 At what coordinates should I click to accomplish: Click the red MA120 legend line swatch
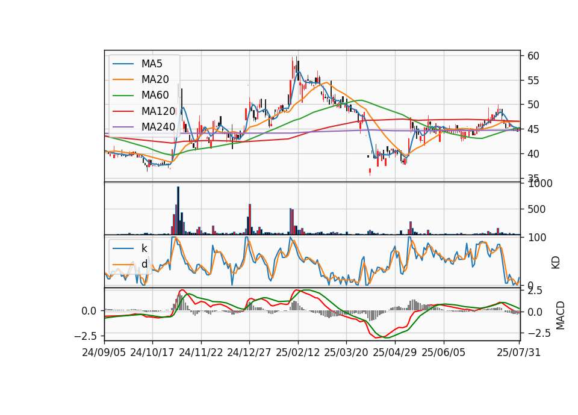point(123,111)
